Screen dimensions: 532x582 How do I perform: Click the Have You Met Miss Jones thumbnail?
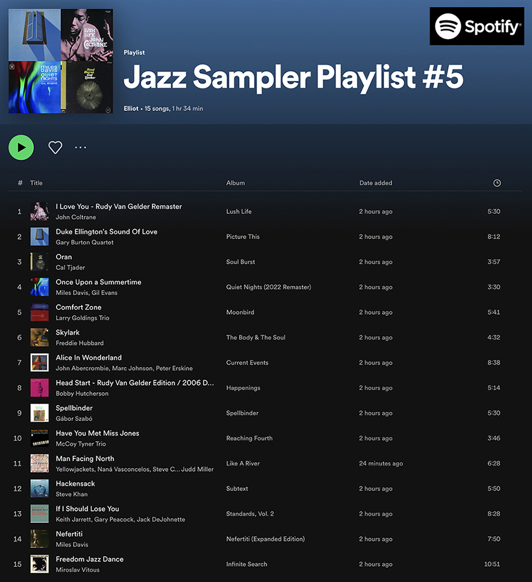tap(39, 438)
